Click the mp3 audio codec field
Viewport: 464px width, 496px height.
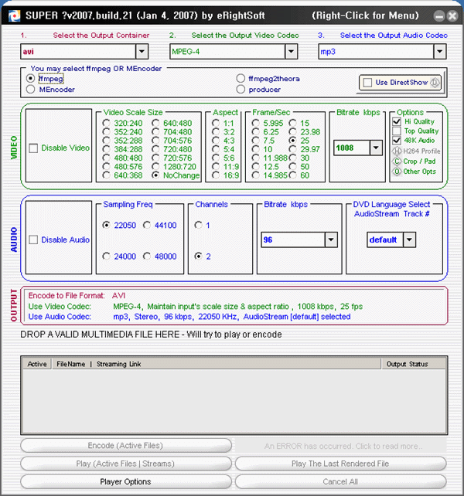pos(377,51)
